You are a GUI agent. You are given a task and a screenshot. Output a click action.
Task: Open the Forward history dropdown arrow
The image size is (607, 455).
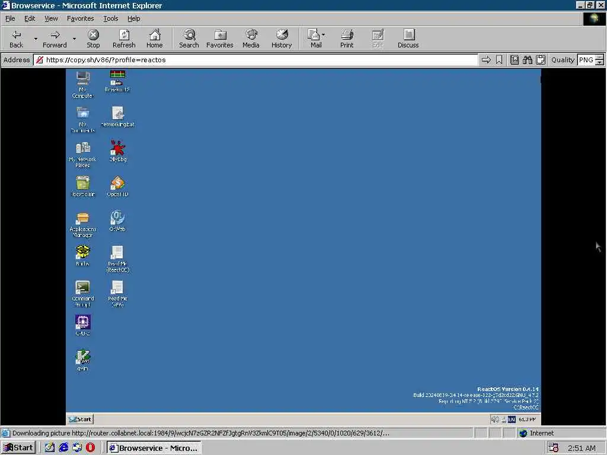point(74,39)
